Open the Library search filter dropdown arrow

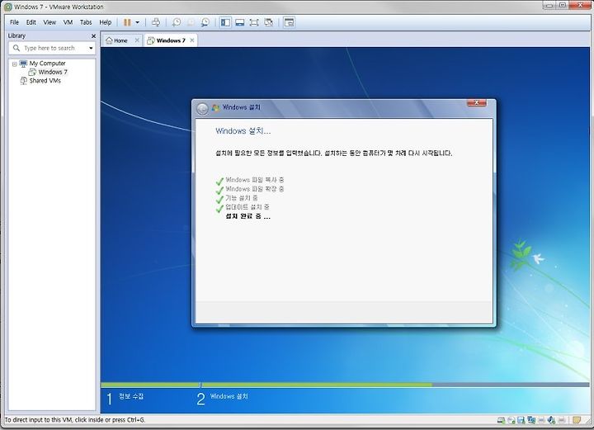[x=91, y=48]
